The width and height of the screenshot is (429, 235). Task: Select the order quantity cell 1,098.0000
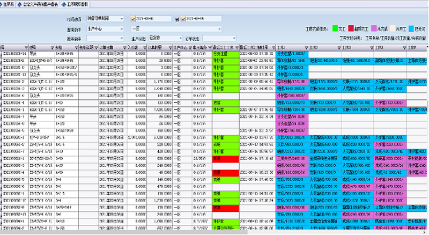click(159, 221)
